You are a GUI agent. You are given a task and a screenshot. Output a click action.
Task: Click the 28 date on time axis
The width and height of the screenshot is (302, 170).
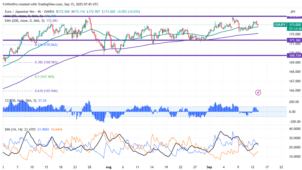tap(89, 167)
